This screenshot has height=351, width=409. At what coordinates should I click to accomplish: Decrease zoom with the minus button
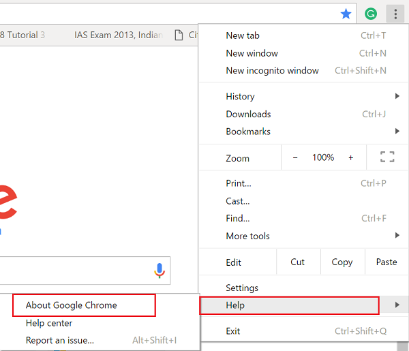click(295, 157)
